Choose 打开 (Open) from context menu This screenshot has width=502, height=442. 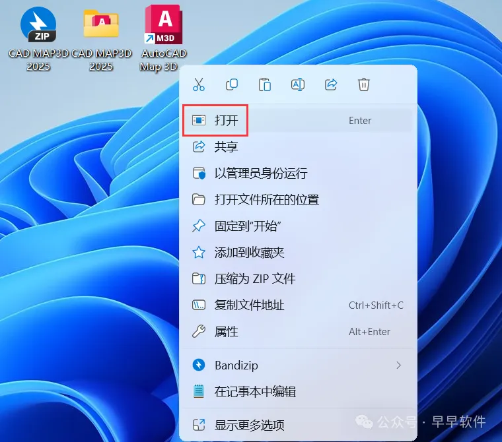click(298, 120)
